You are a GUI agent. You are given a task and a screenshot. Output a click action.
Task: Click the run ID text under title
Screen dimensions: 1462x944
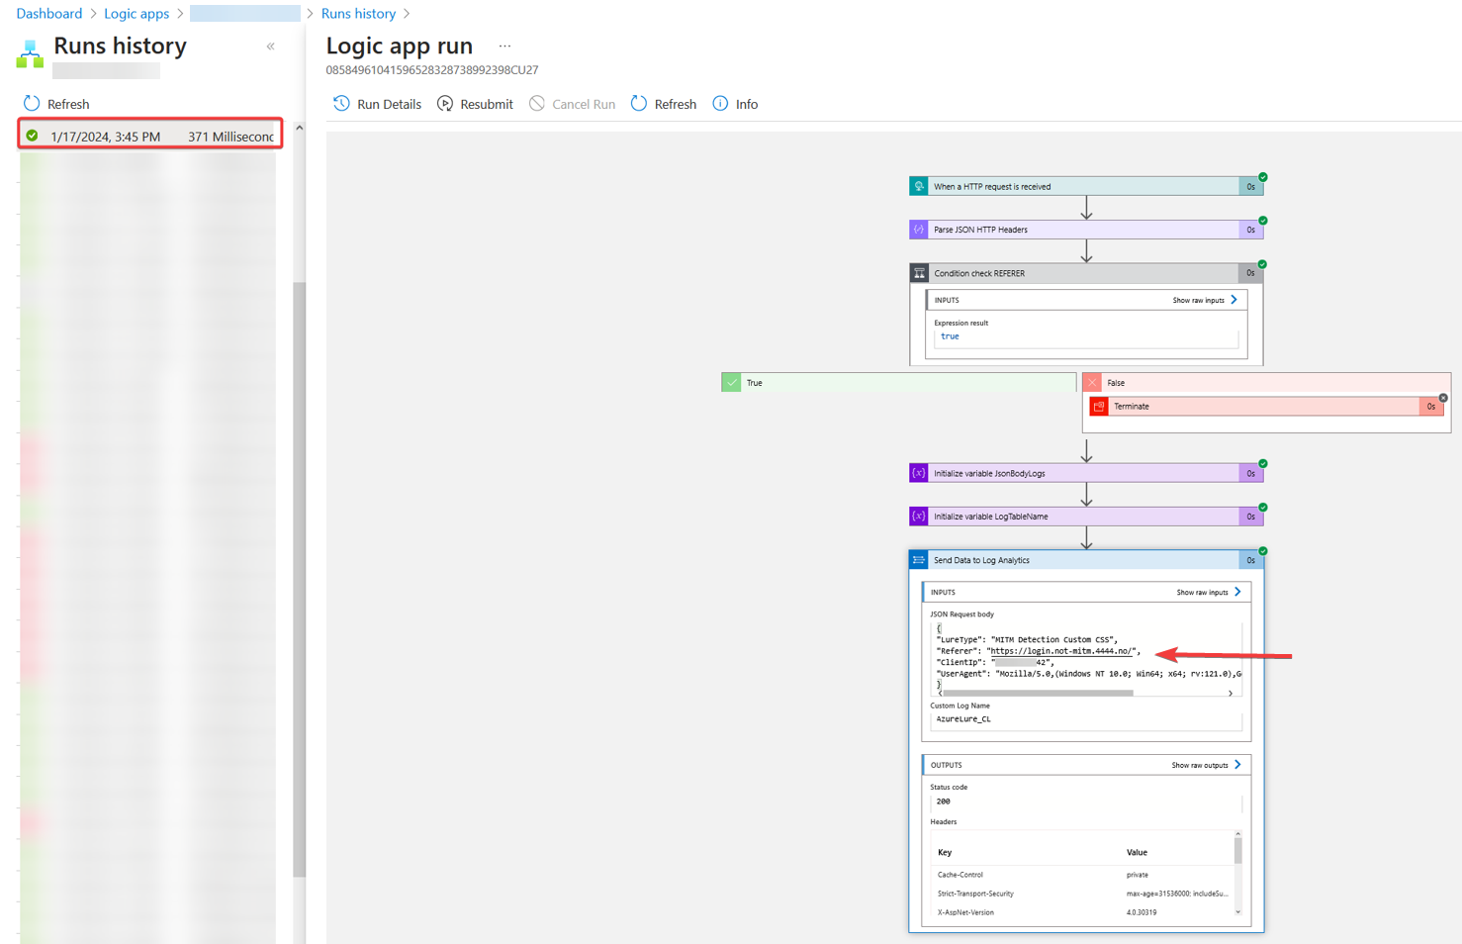coord(432,70)
